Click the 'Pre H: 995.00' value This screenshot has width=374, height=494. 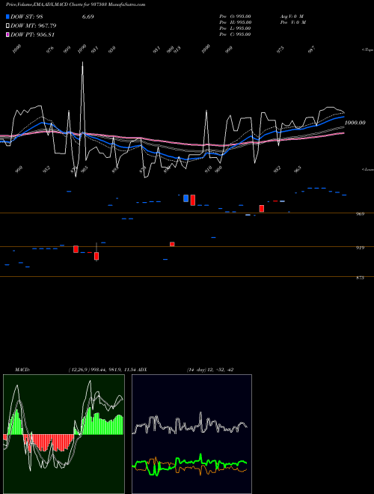click(235, 22)
